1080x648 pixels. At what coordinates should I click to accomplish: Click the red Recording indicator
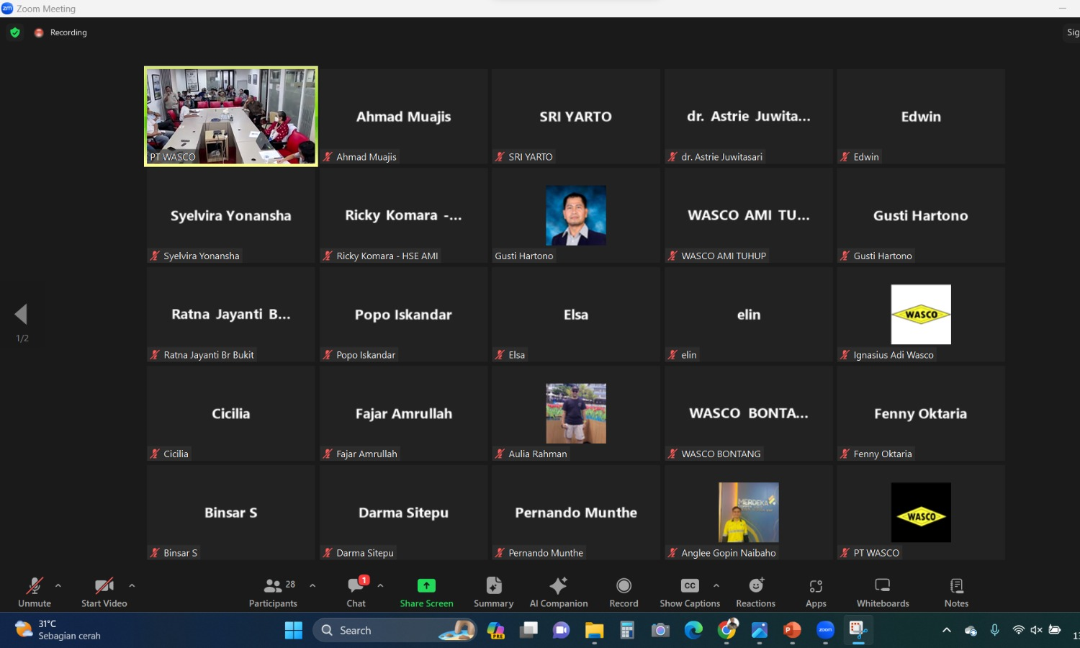click(61, 32)
